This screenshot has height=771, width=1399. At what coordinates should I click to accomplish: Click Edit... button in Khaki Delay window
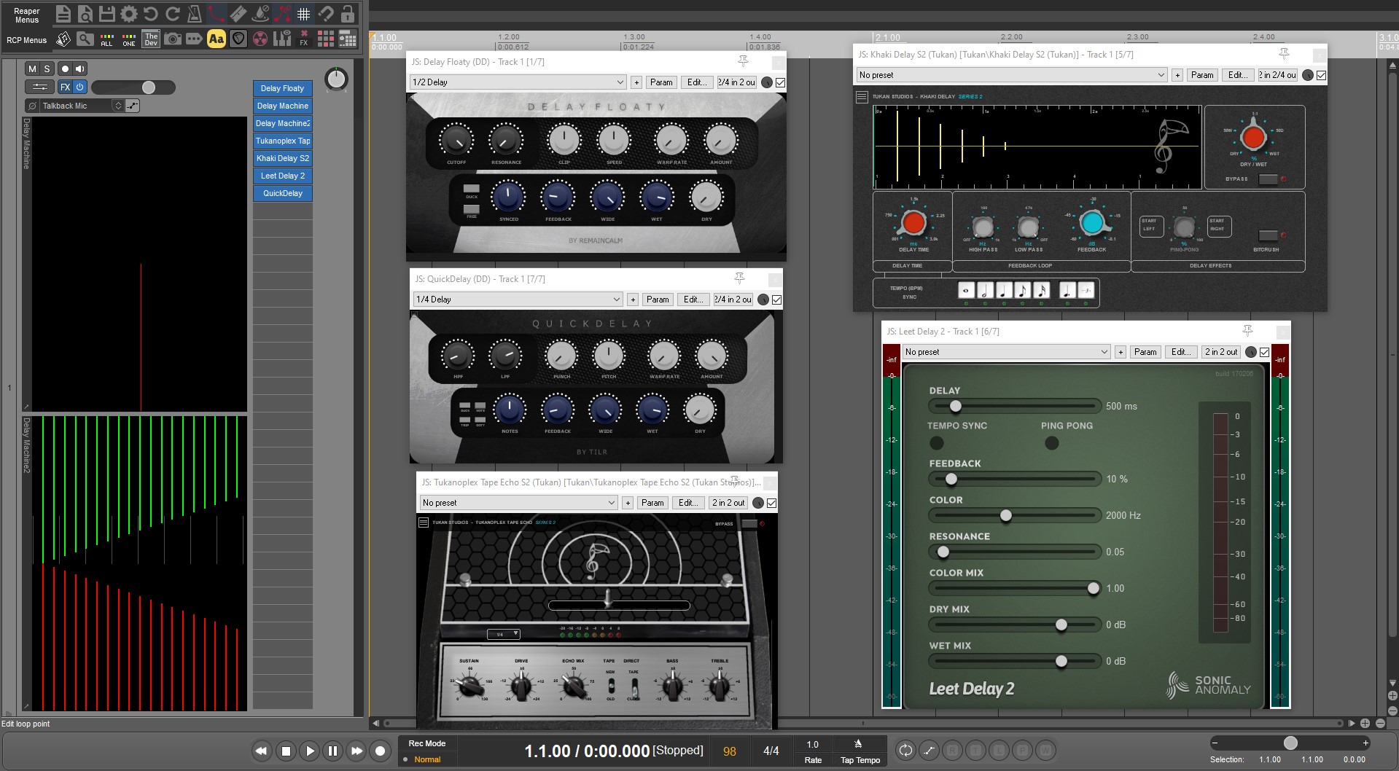pyautogui.click(x=1238, y=75)
